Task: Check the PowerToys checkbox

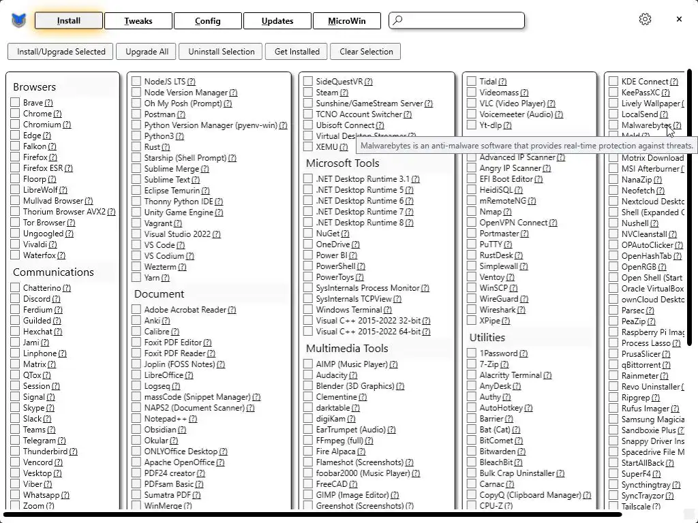Action: point(308,277)
